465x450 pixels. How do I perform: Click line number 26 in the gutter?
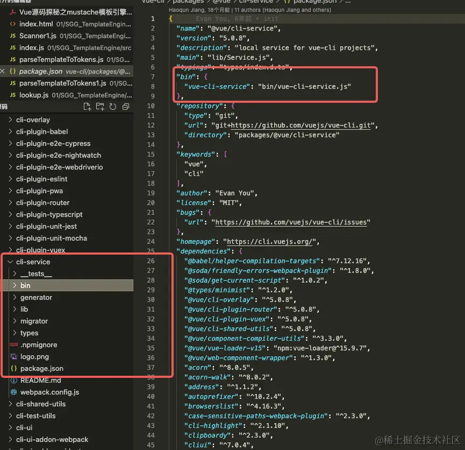click(x=151, y=261)
